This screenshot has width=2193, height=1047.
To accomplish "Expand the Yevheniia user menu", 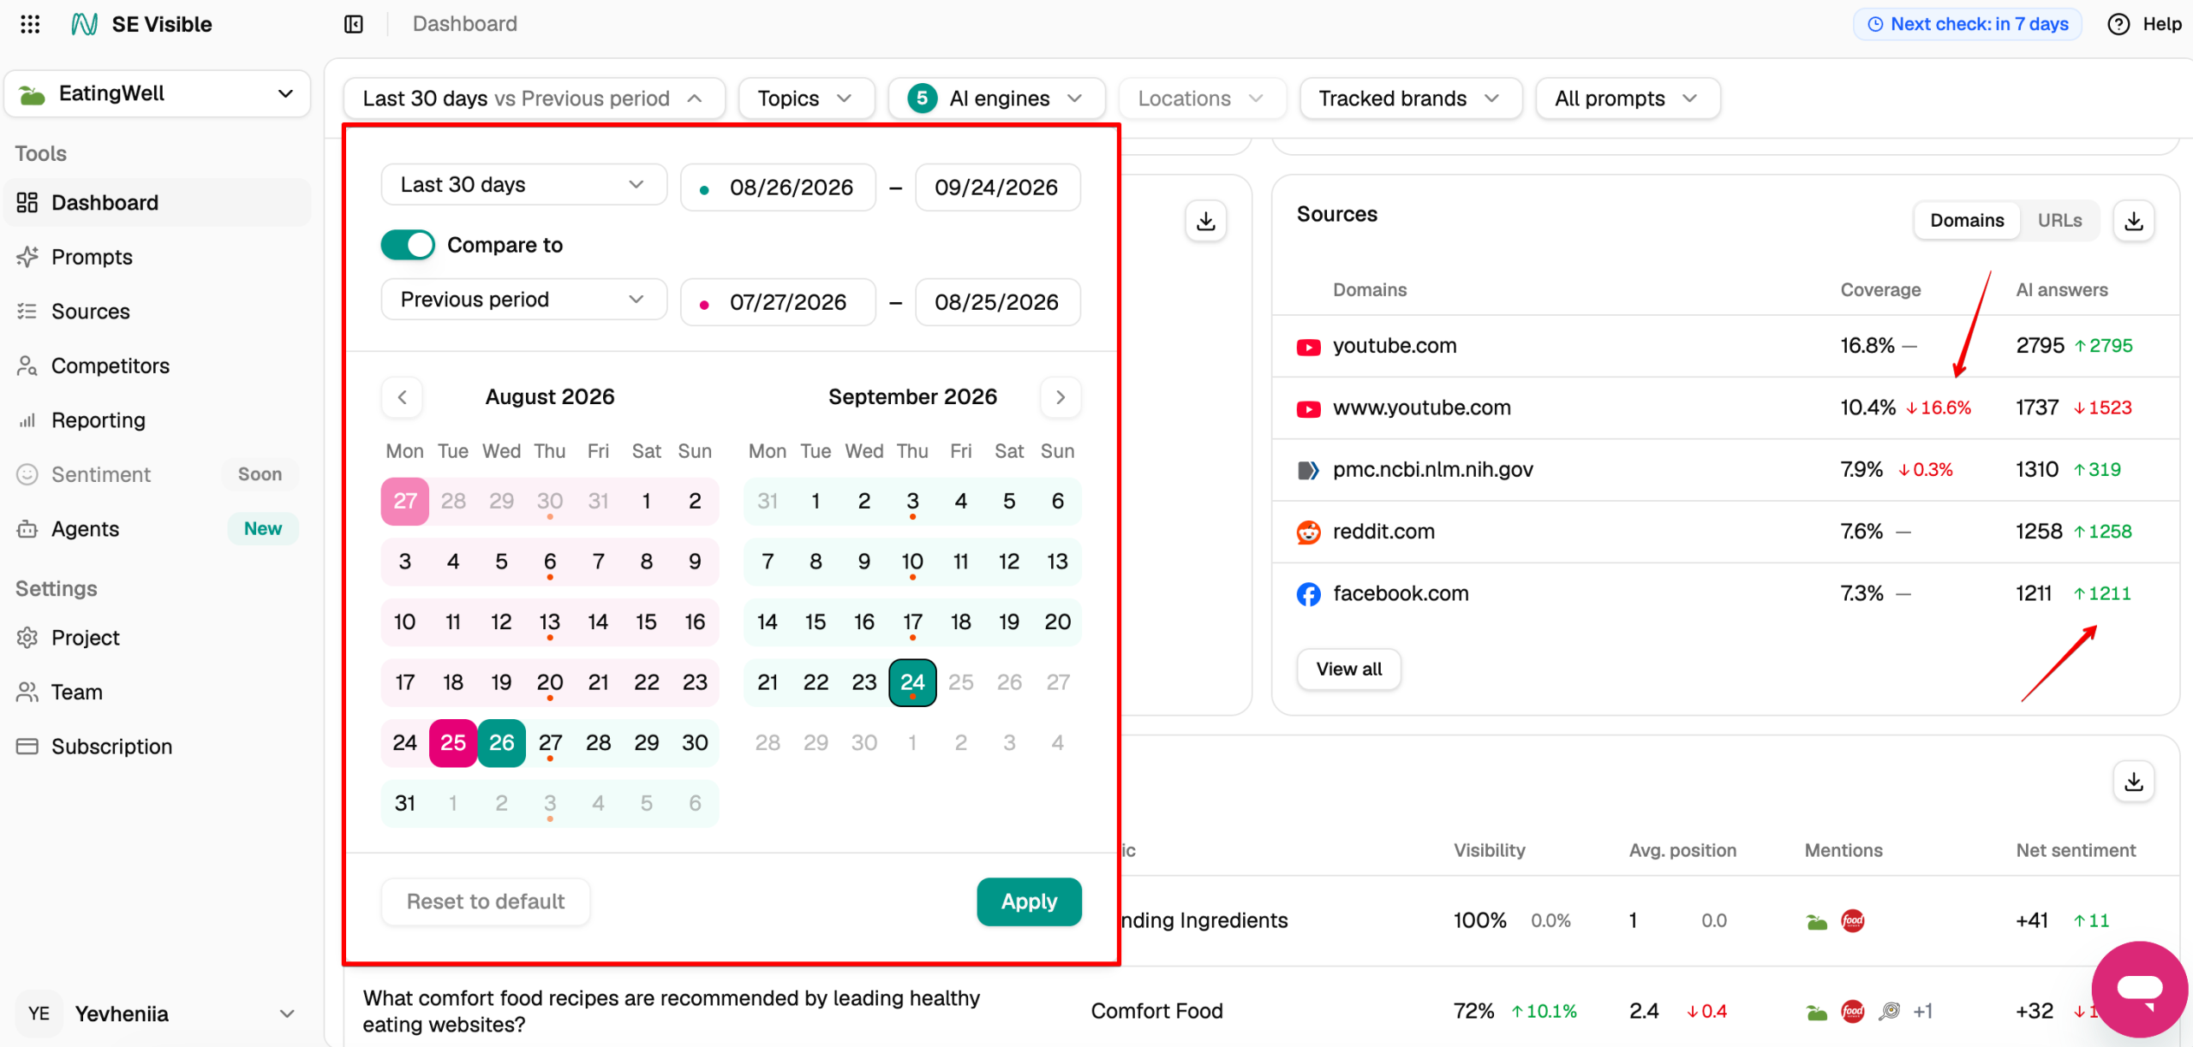I will 158,1014.
